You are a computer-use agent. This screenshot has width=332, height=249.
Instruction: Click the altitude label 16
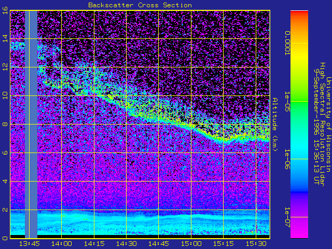coord(5,10)
